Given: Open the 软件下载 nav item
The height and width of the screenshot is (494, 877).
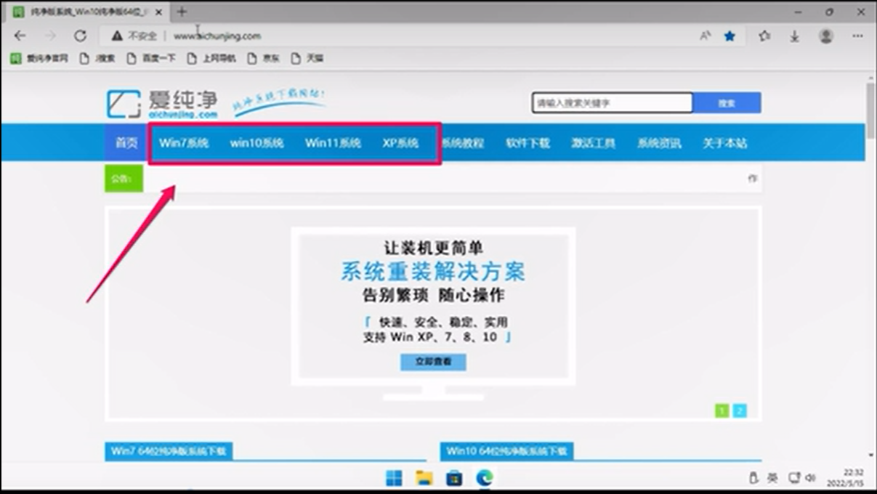Looking at the screenshot, I should coord(528,143).
